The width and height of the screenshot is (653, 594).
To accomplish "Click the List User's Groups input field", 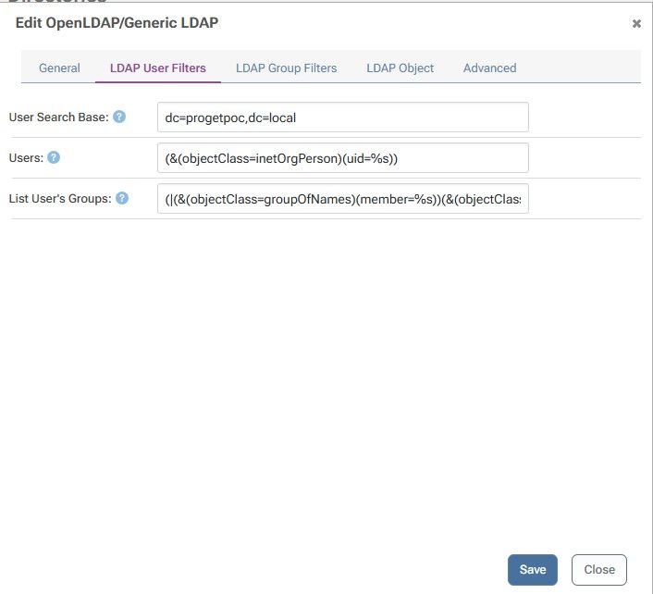I will 343,199.
